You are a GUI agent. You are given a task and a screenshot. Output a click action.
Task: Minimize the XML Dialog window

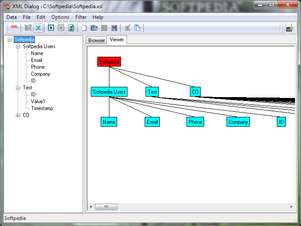(x=260, y=5)
